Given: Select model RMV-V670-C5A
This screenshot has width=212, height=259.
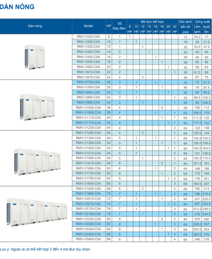Looking at the screenshot, I should pos(89,77).
